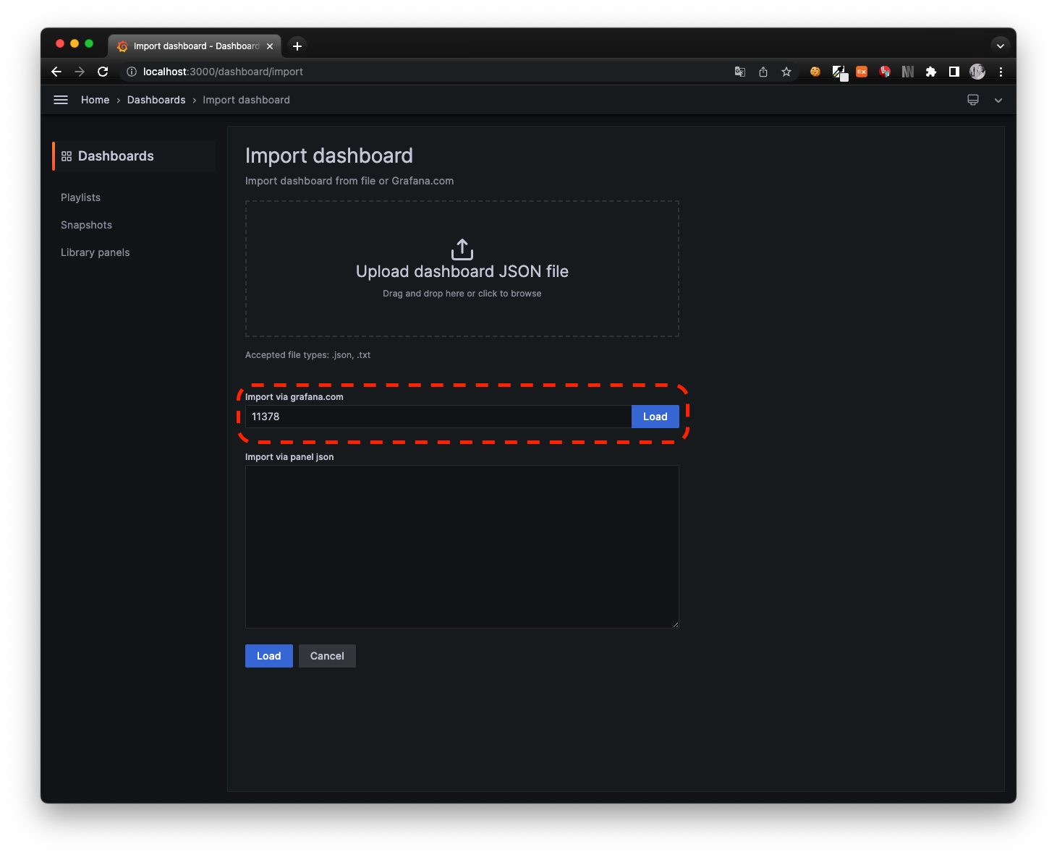
Task: Click the Upload dashboard JSON file dropzone
Action: coord(462,268)
